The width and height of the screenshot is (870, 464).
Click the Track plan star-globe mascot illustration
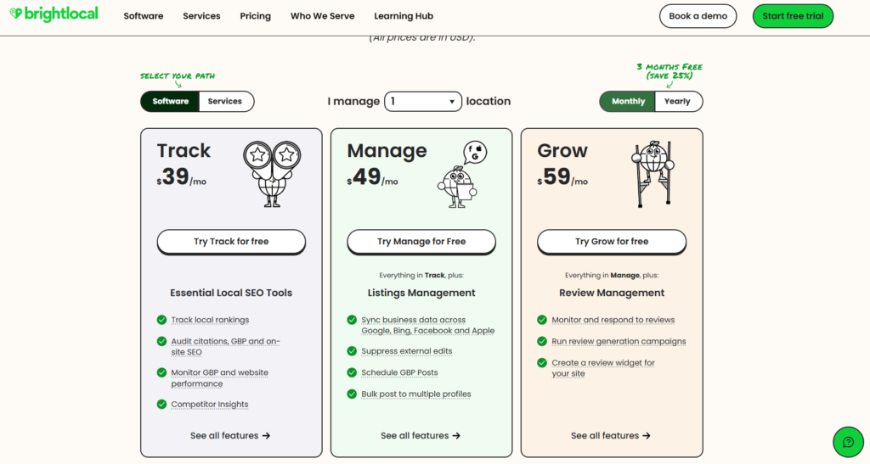click(x=271, y=174)
